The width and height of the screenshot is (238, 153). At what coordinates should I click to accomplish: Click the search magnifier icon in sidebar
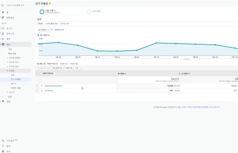click(x=3, y=5)
